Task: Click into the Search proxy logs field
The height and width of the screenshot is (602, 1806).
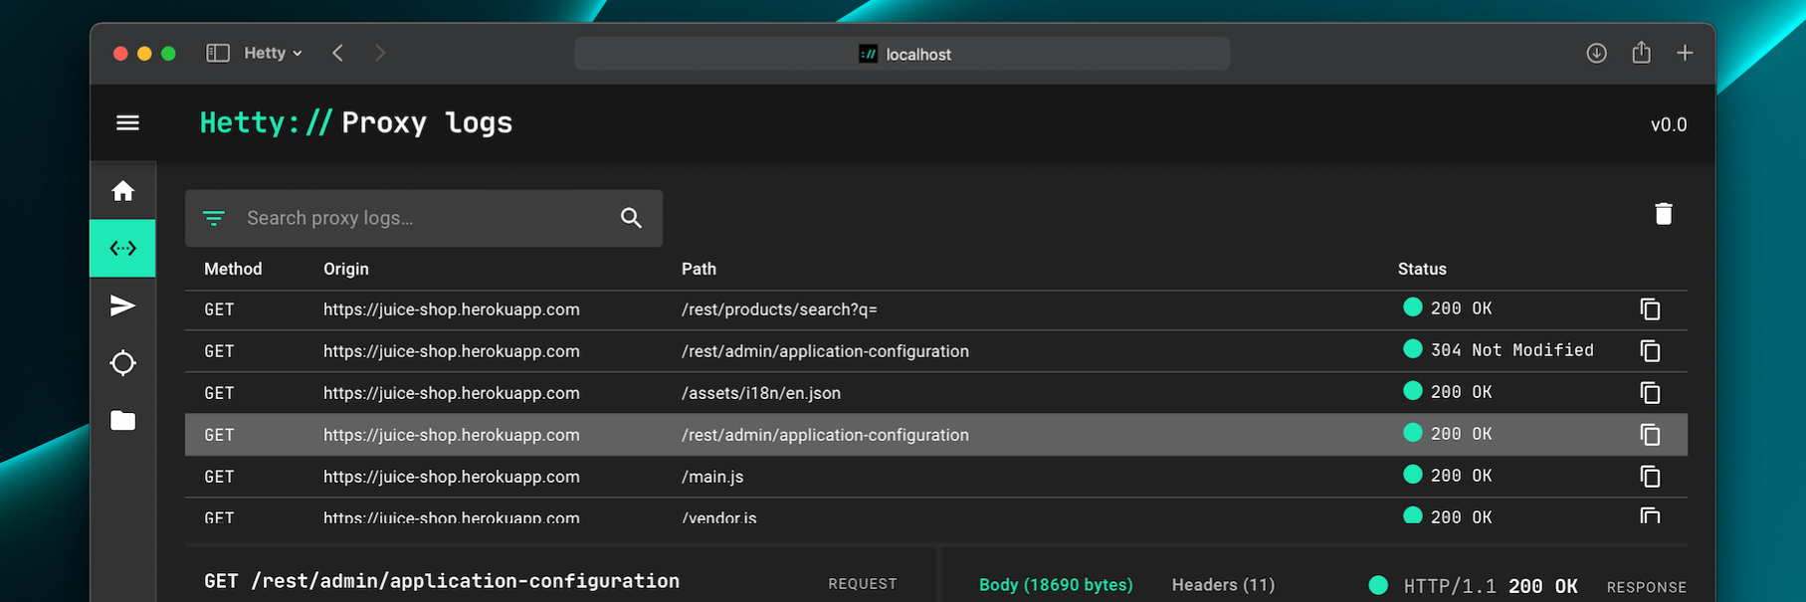Action: 424,218
